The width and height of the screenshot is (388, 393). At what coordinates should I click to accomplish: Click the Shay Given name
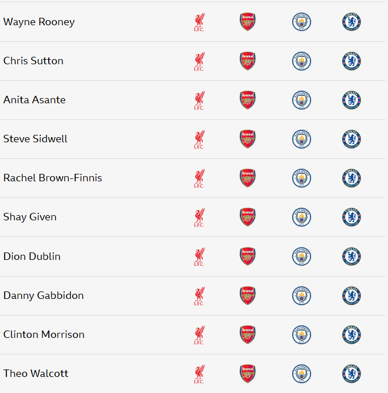(30, 217)
